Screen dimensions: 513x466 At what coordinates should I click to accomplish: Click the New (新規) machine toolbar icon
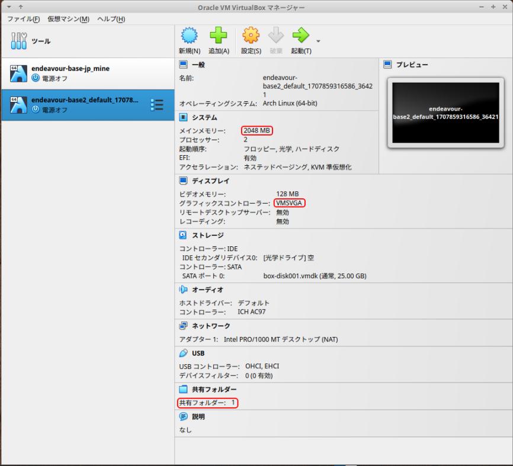(x=189, y=36)
